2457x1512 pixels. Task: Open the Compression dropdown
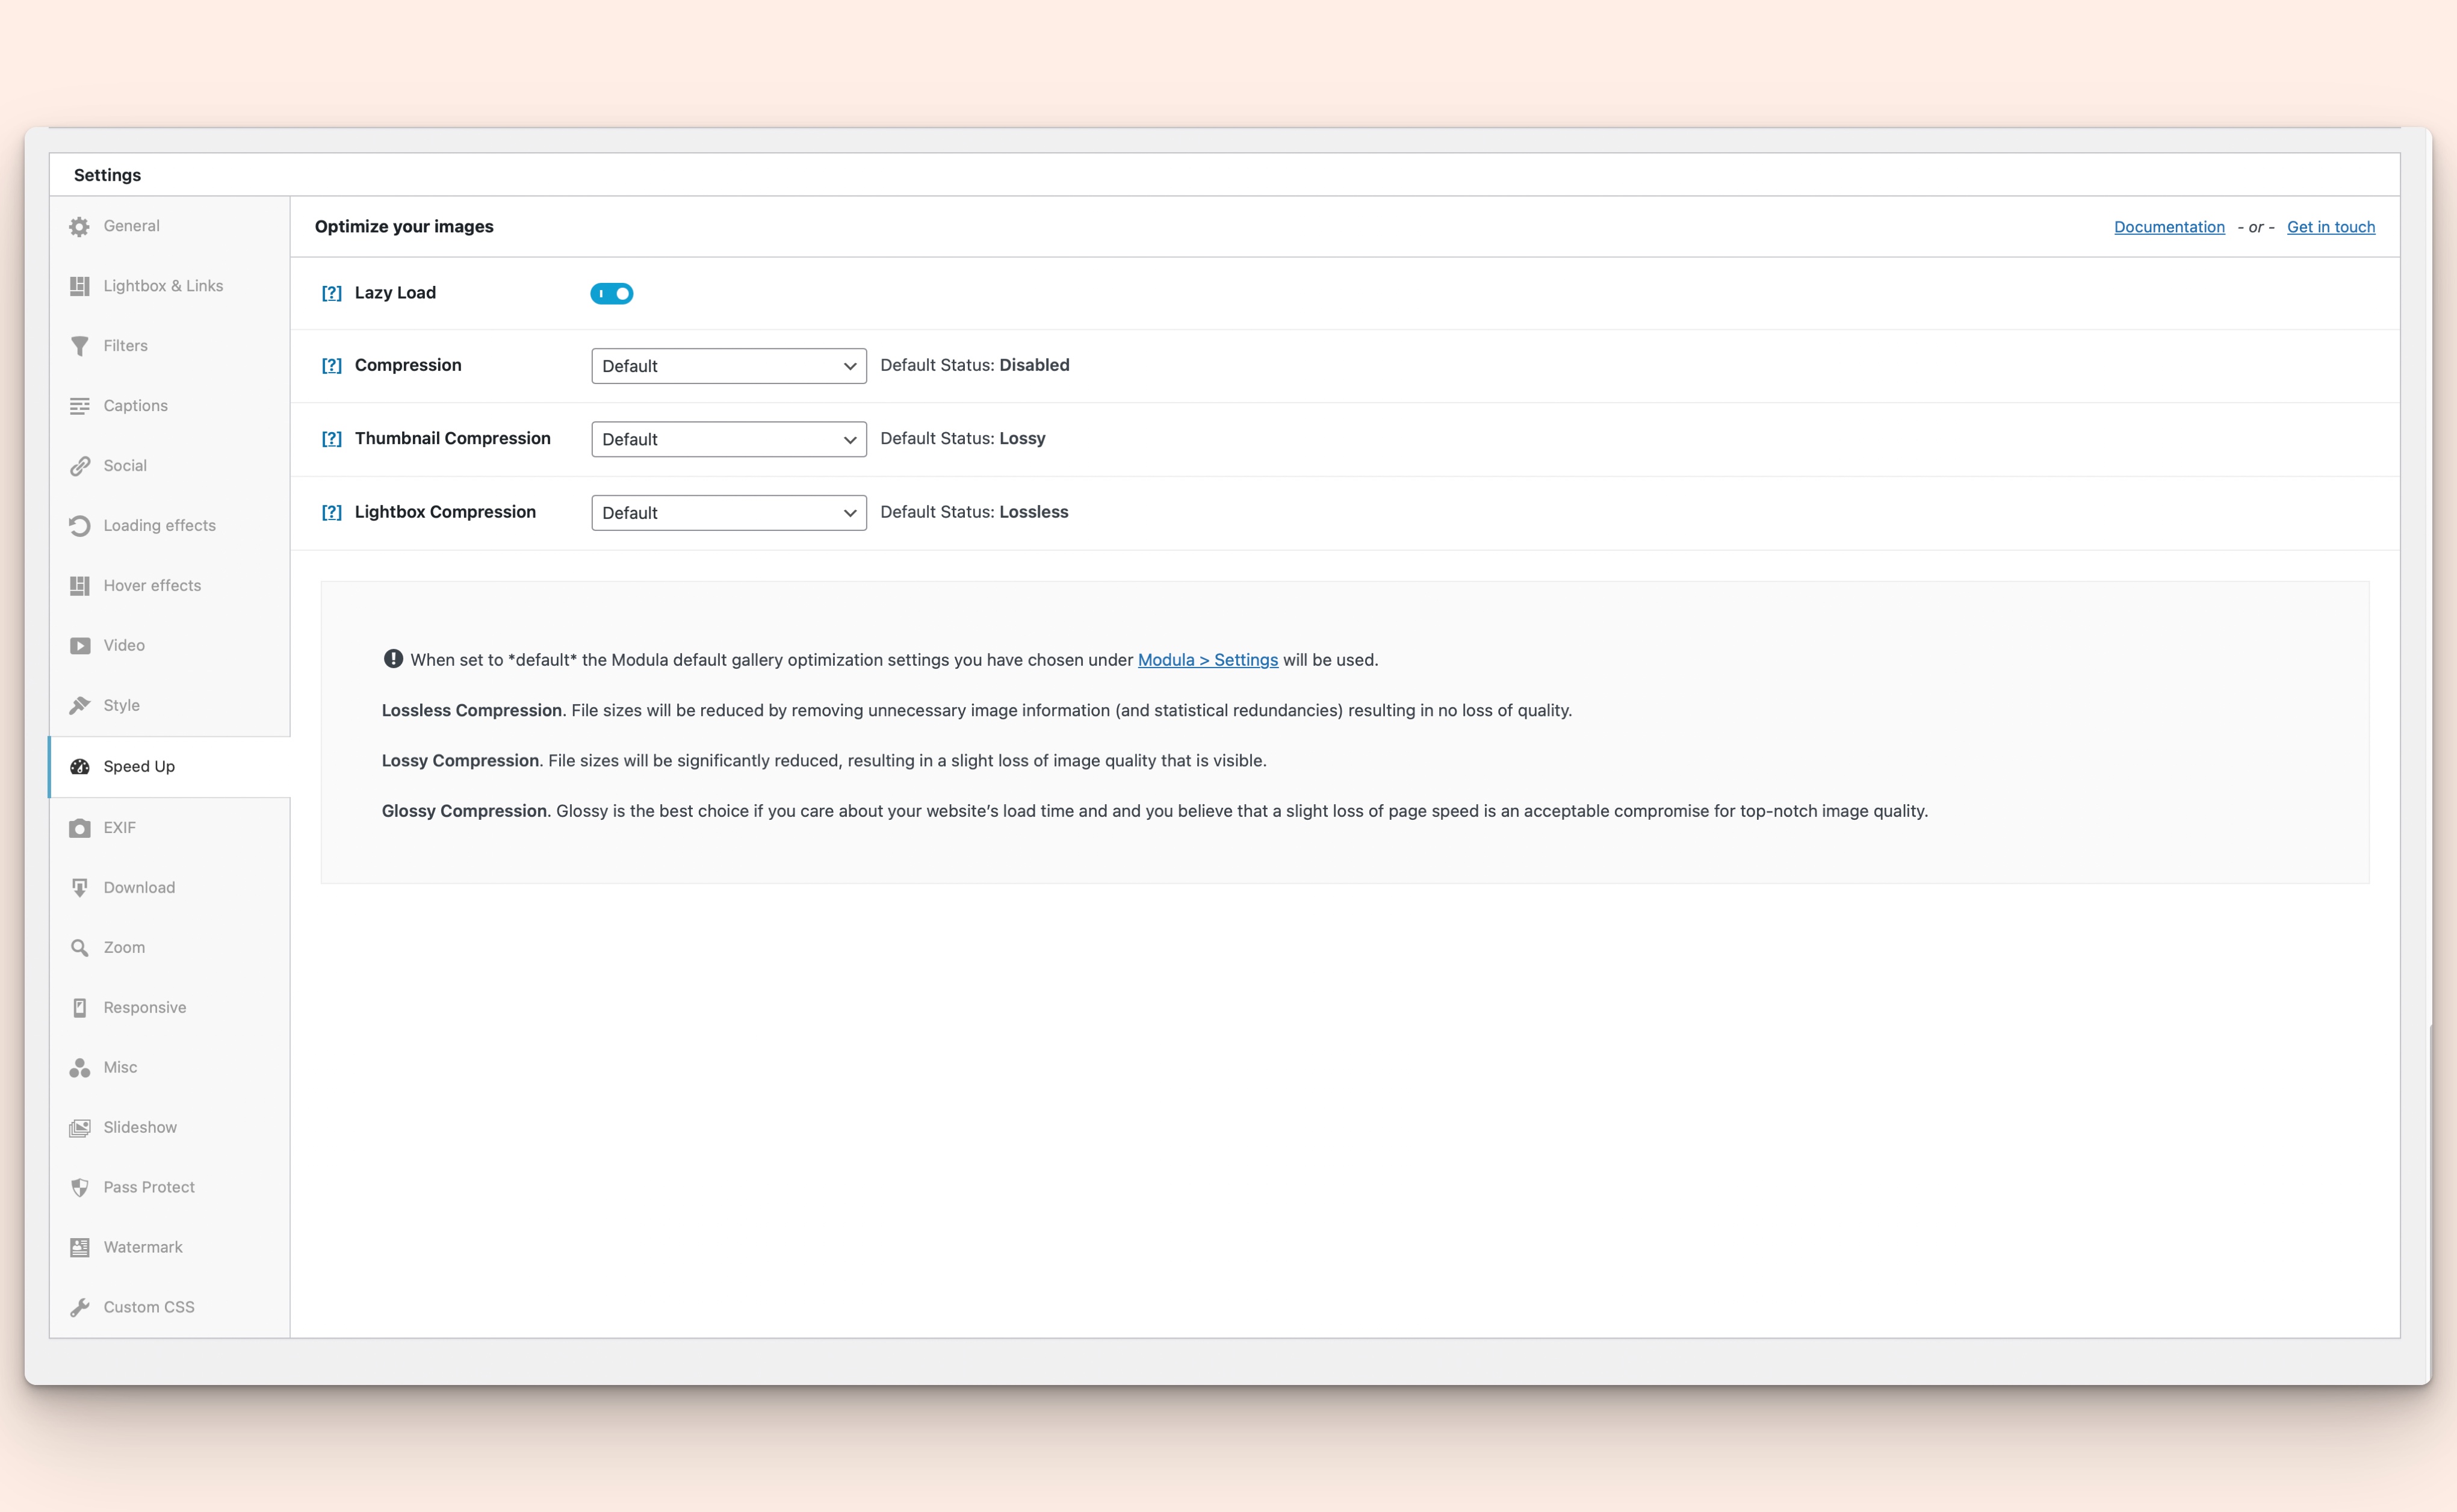[x=729, y=366]
